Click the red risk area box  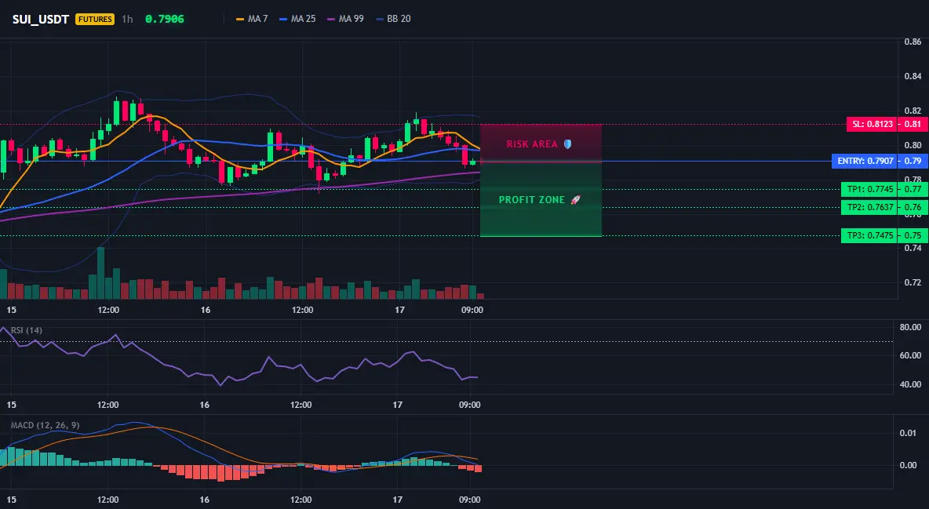[x=541, y=143]
